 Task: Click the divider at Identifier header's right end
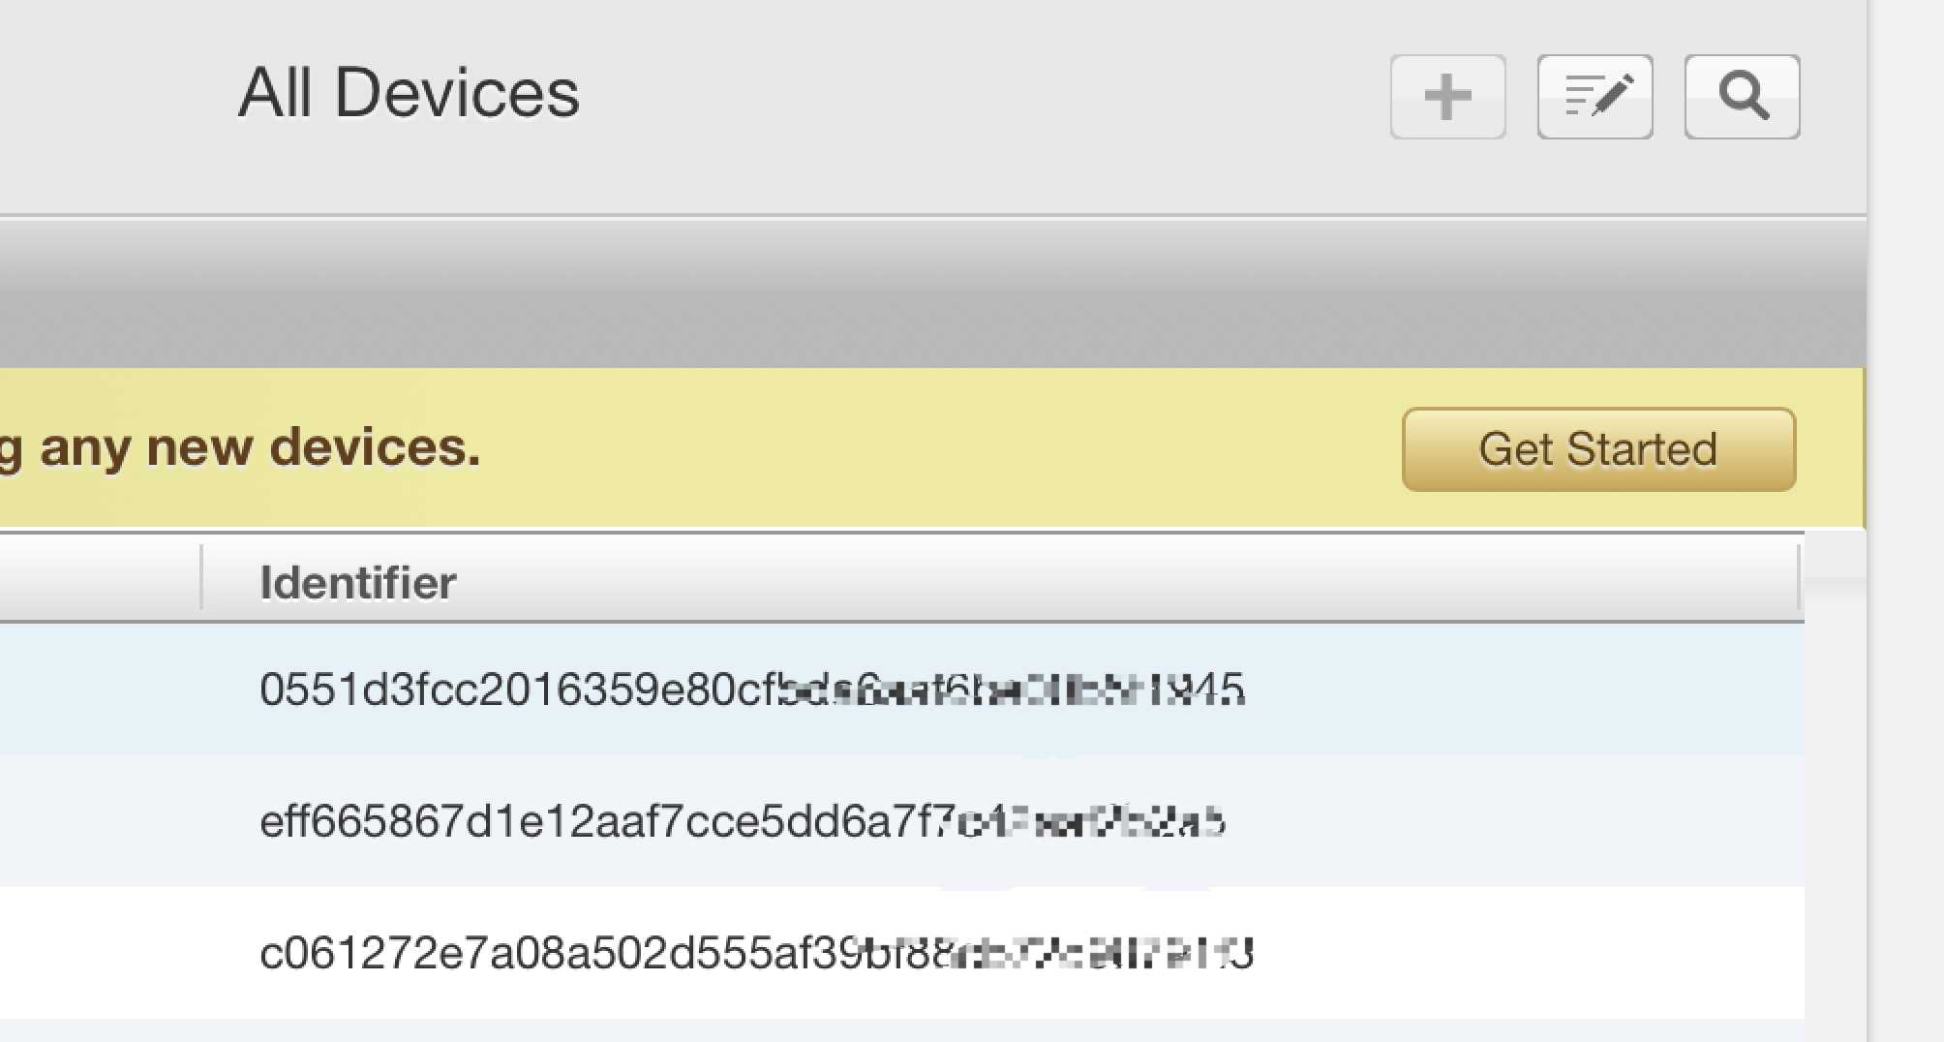[1798, 577]
